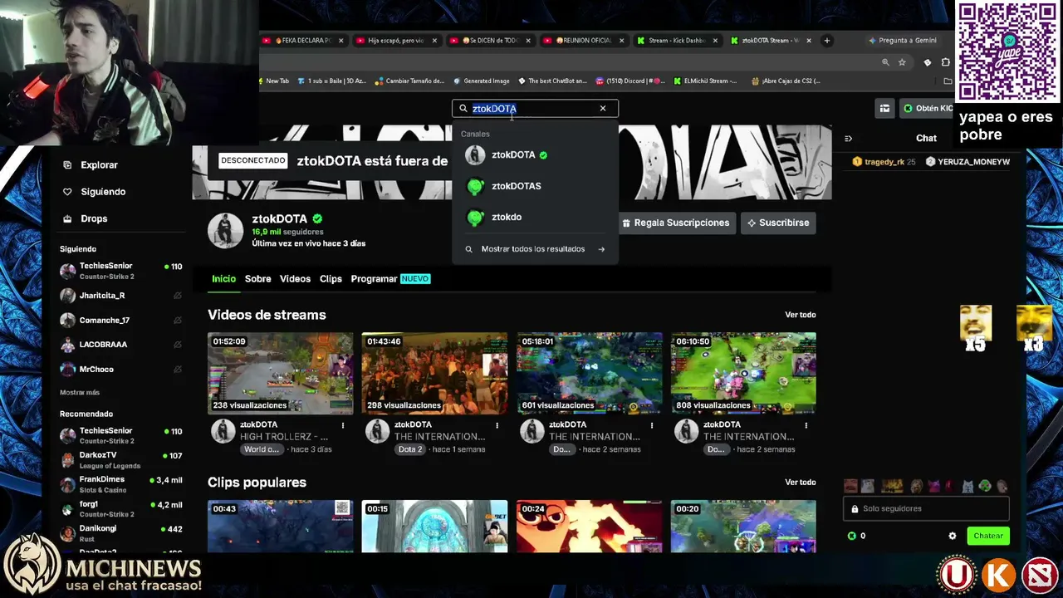Expand the list with Mostrar más
This screenshot has width=1063, height=598.
click(x=80, y=392)
